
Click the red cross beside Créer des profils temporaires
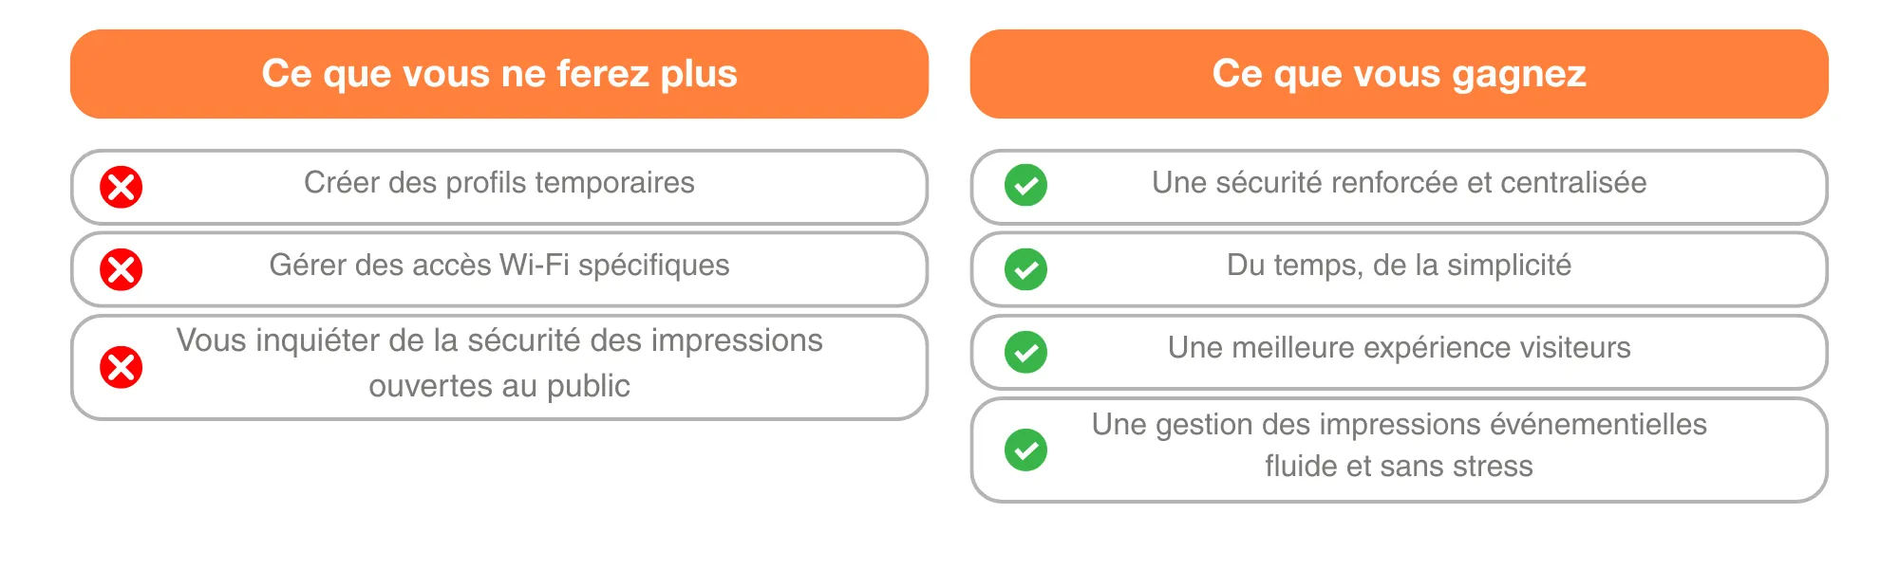(x=122, y=187)
